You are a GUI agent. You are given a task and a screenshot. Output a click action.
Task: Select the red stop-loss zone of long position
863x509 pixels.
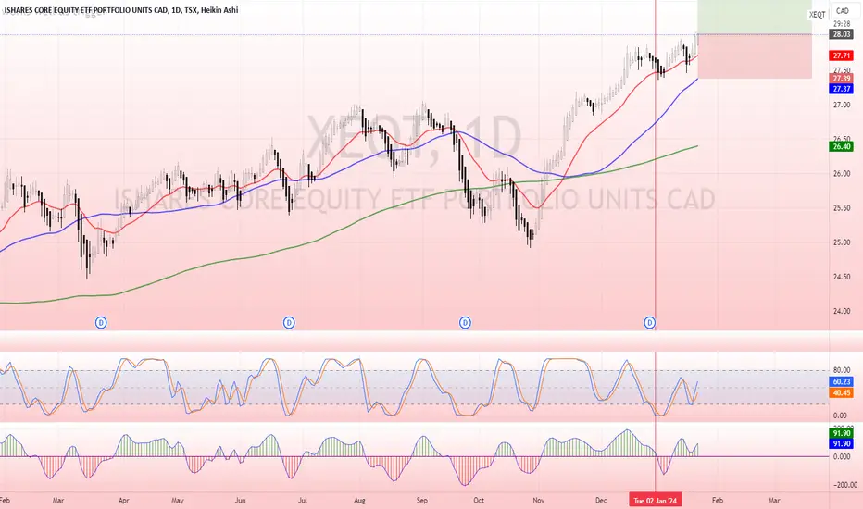tap(755, 56)
